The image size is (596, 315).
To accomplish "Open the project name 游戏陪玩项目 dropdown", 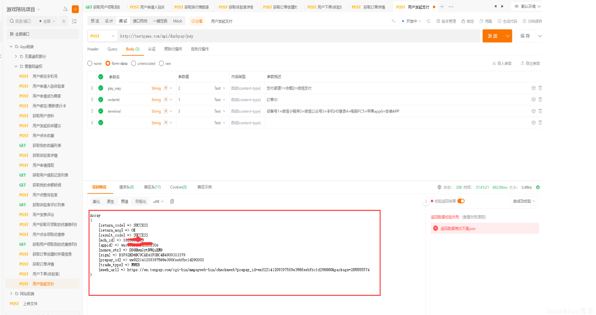I will 24,9.
